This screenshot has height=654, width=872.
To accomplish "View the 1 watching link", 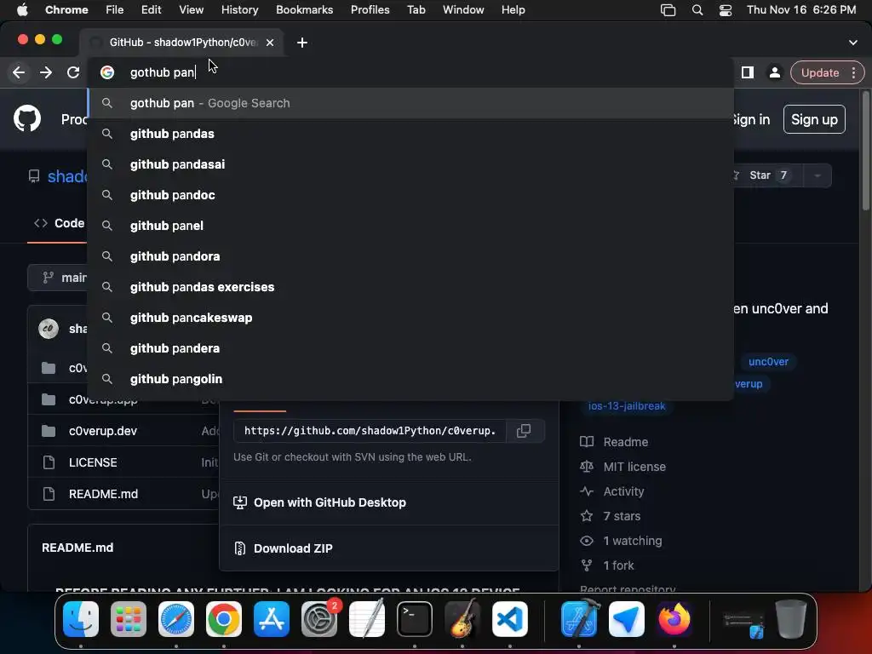I will pyautogui.click(x=621, y=541).
